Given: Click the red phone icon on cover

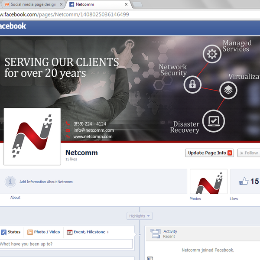Looking at the screenshot, I should point(68,123).
